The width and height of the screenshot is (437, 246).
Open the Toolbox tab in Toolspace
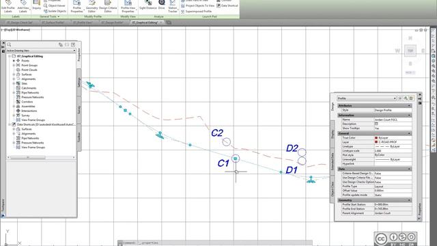(x=79, y=137)
